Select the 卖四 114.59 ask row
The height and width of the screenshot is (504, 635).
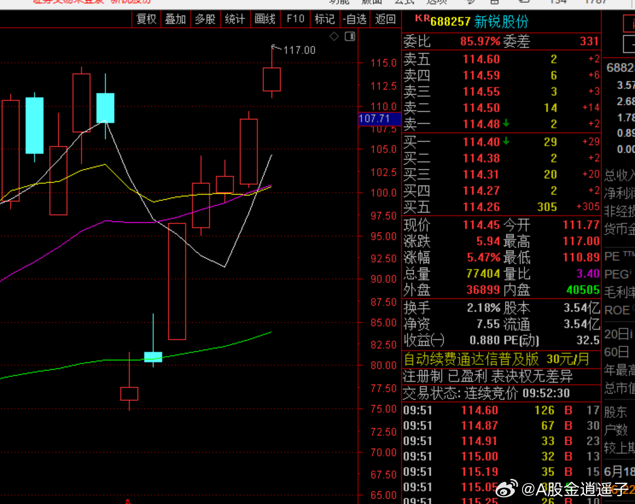tap(501, 75)
